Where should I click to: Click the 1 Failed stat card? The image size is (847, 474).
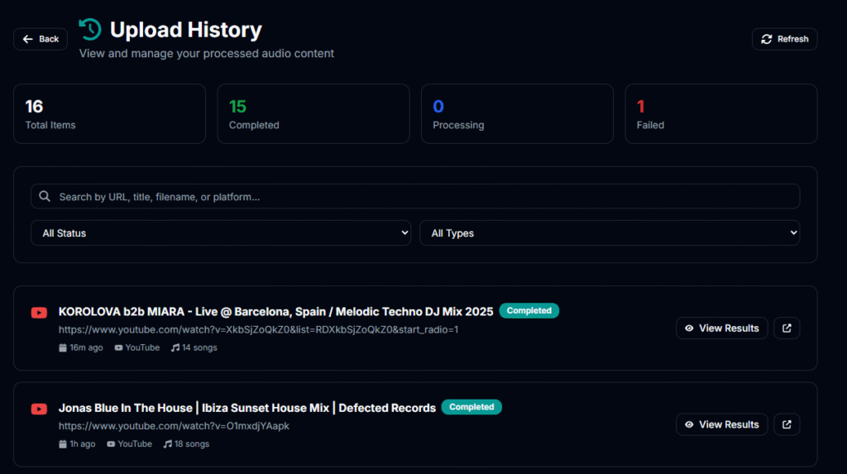[x=721, y=113]
